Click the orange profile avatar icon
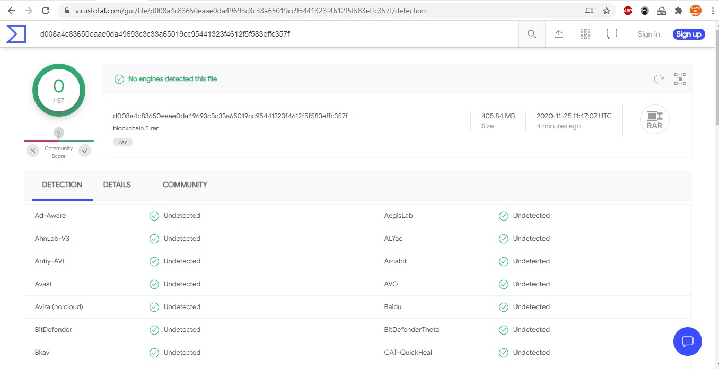 coord(696,11)
